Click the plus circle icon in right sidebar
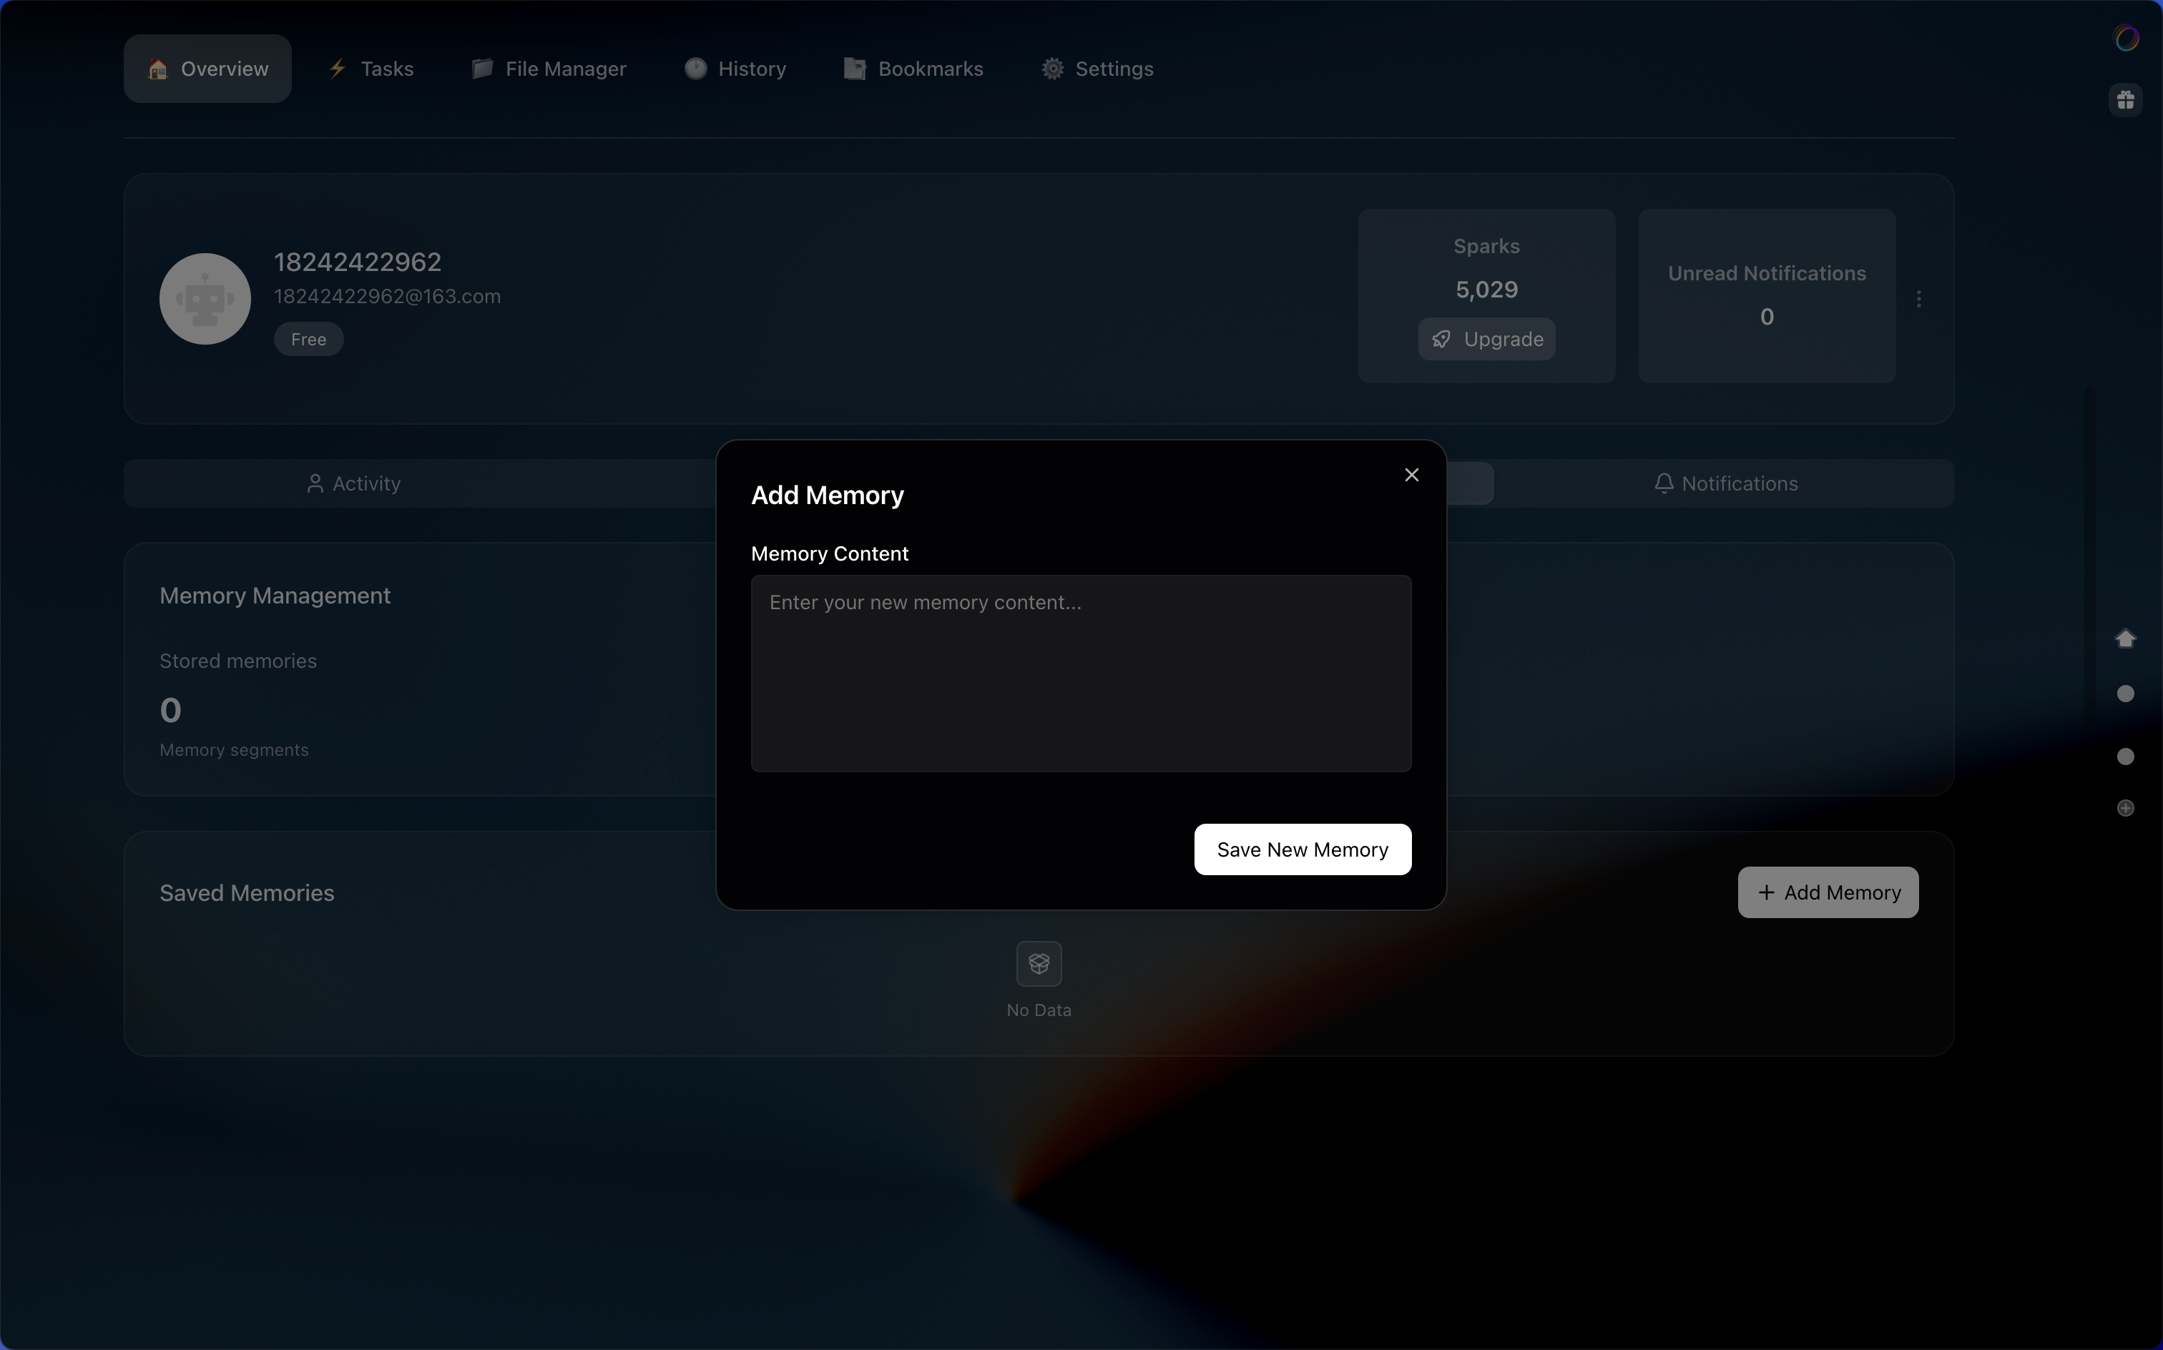 (x=2126, y=808)
